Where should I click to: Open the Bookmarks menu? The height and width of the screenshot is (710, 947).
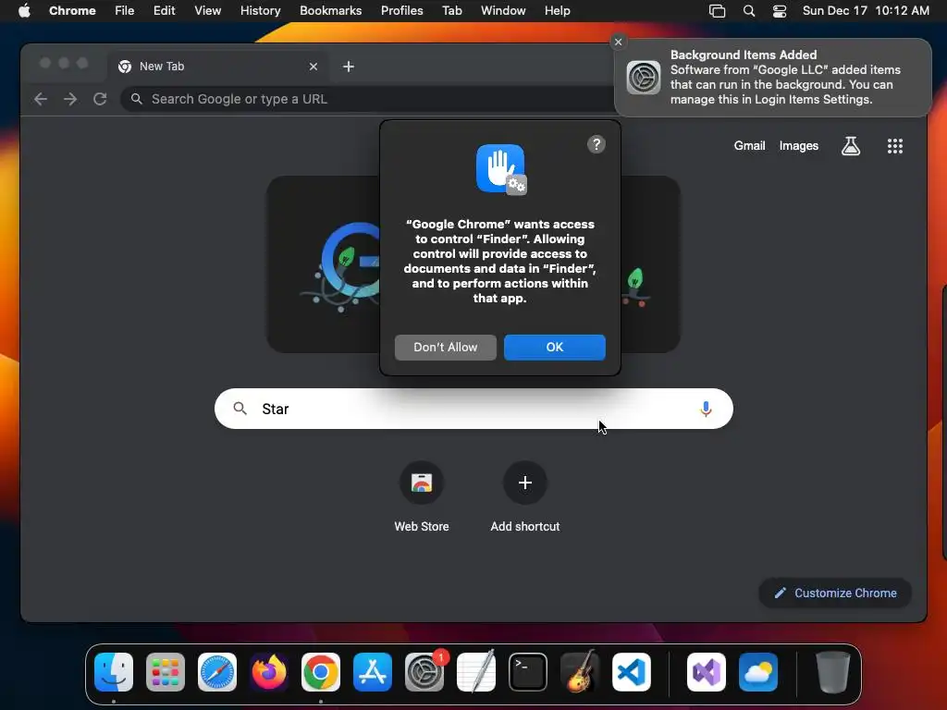[330, 11]
